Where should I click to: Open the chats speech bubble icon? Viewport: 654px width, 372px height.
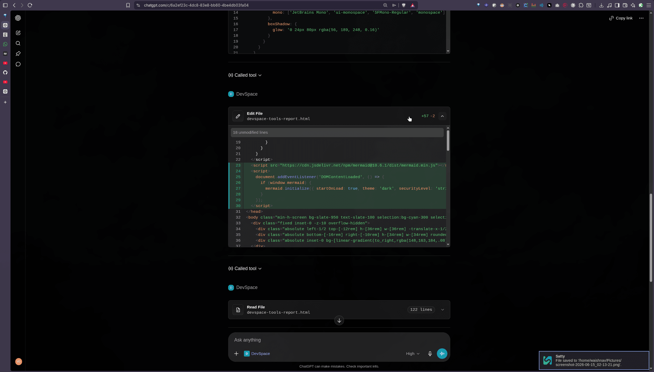click(x=18, y=64)
